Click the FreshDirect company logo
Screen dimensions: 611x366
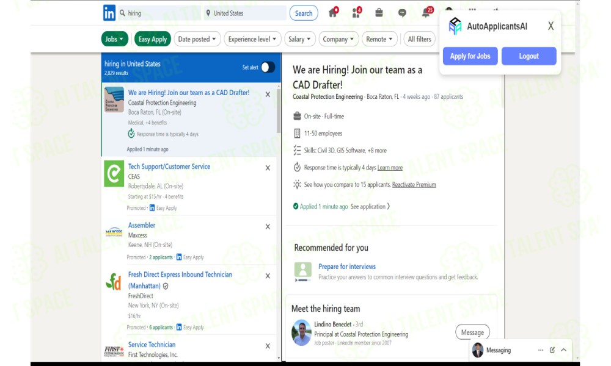tap(114, 282)
